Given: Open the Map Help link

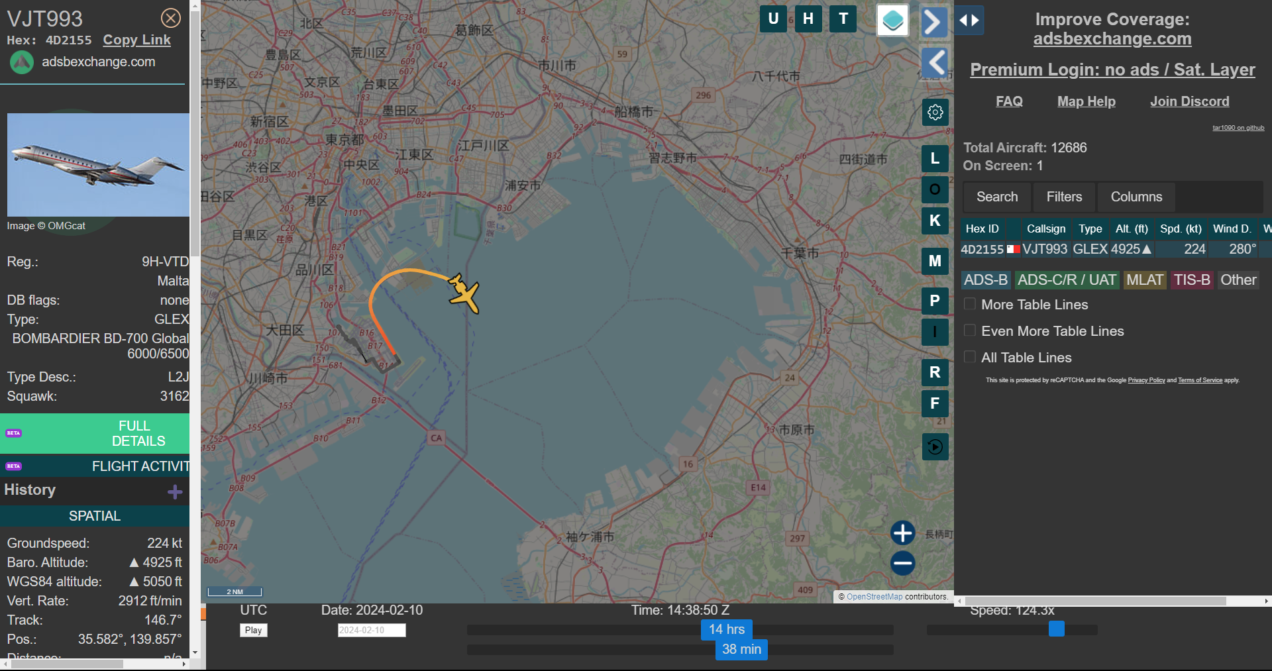Looking at the screenshot, I should 1086,101.
